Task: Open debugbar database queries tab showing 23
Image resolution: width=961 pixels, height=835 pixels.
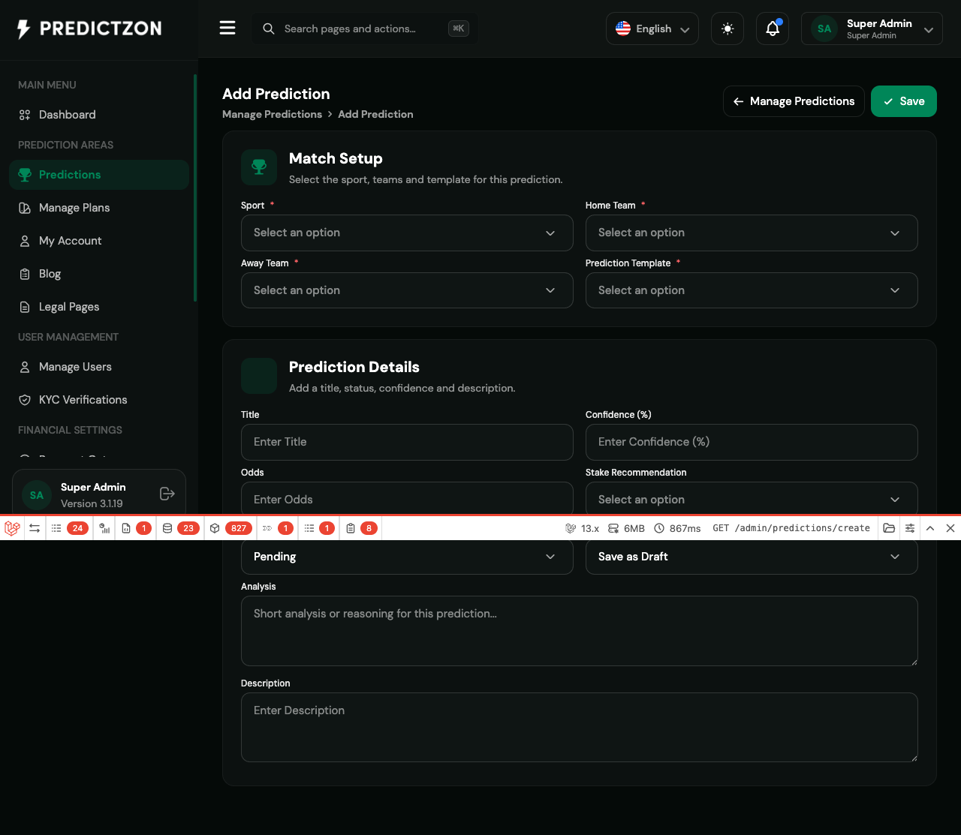Action: (x=180, y=528)
